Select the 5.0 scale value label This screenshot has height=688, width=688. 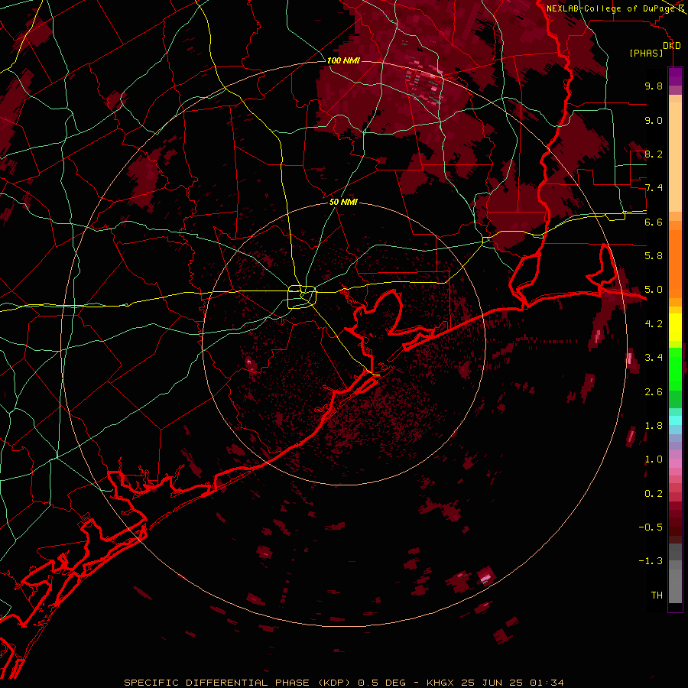coord(654,290)
